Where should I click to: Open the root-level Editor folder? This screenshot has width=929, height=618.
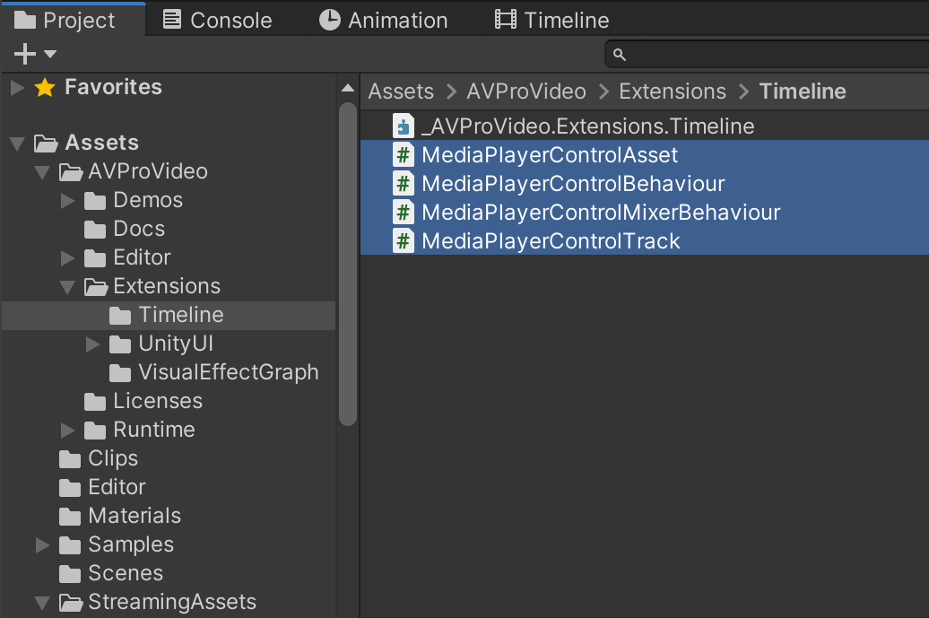(117, 488)
